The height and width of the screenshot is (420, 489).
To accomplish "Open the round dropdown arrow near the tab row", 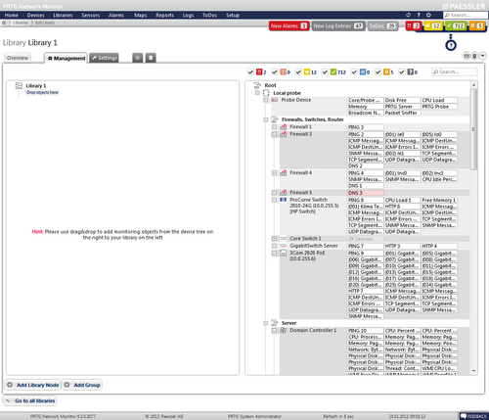I will click(482, 56).
